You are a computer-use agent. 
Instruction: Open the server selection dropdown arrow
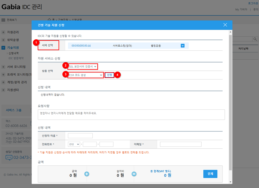182,45
